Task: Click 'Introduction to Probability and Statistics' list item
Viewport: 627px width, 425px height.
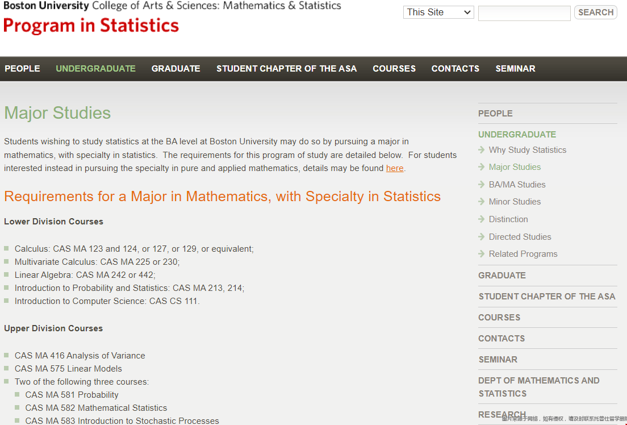Action: point(129,288)
